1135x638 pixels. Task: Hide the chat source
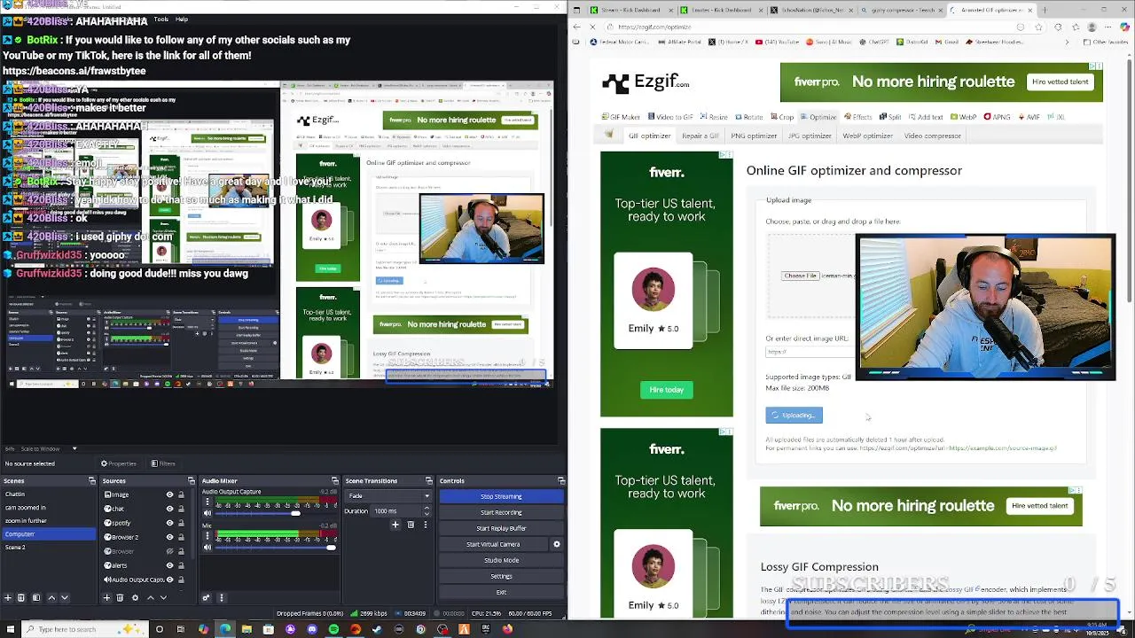click(169, 509)
